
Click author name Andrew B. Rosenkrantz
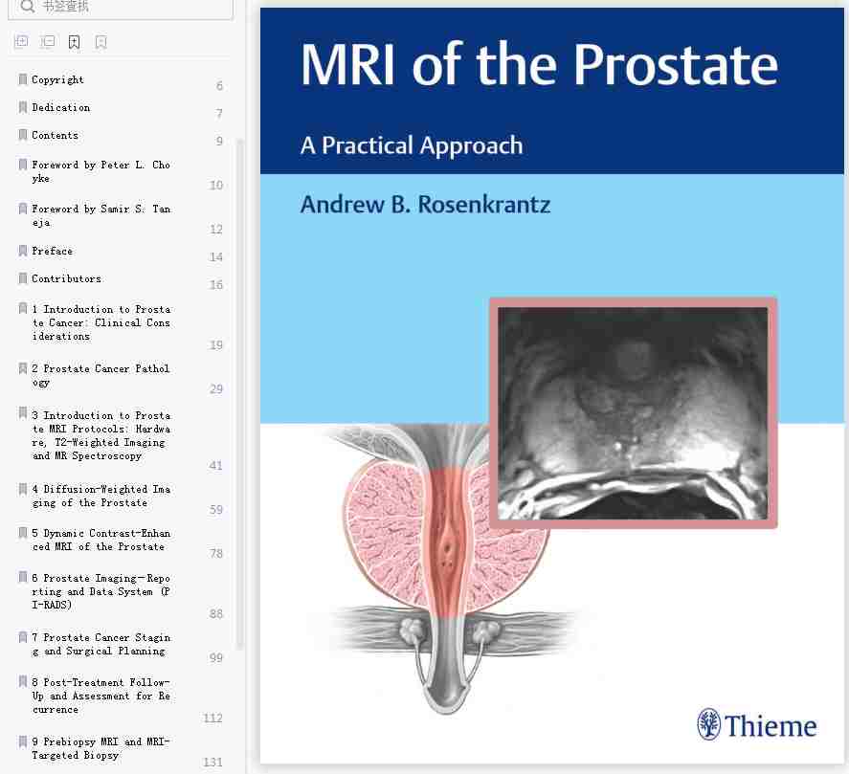[426, 205]
